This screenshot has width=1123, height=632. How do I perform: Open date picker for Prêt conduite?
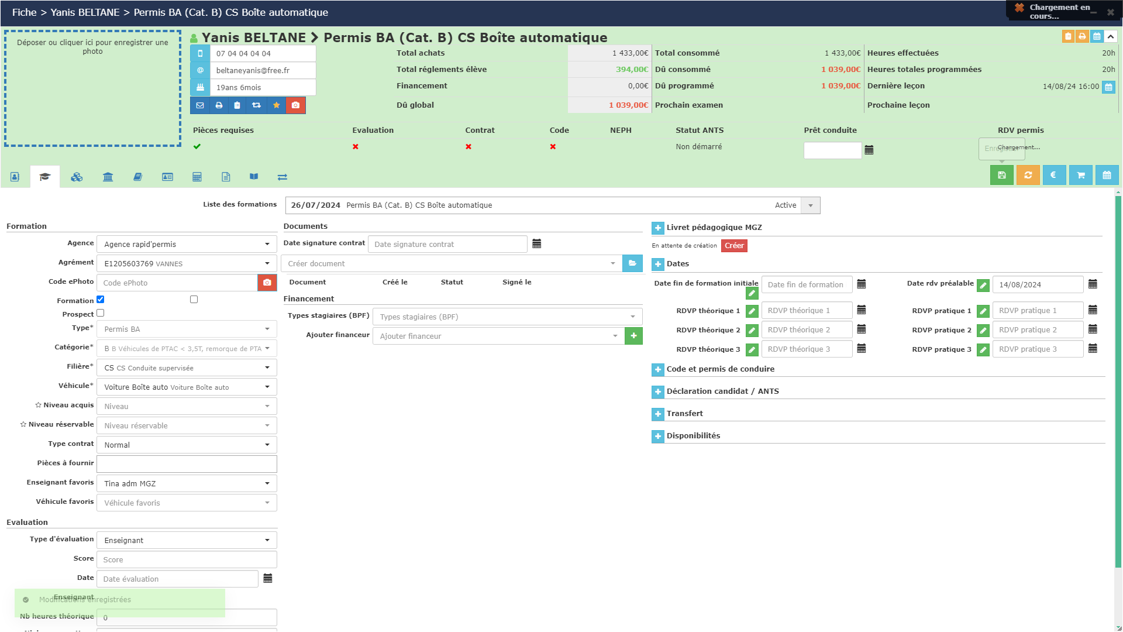point(869,150)
